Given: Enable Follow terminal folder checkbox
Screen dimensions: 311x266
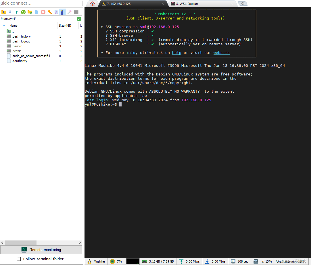Looking at the screenshot, I should tap(19, 259).
